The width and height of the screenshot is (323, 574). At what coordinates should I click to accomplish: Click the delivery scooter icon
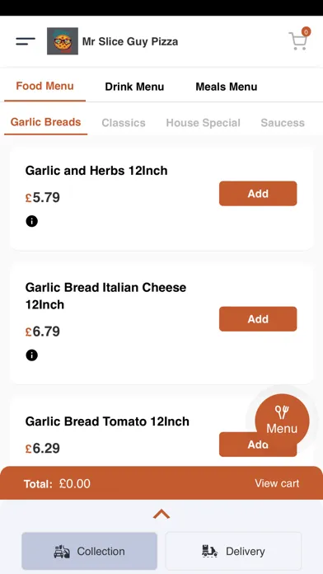click(209, 551)
